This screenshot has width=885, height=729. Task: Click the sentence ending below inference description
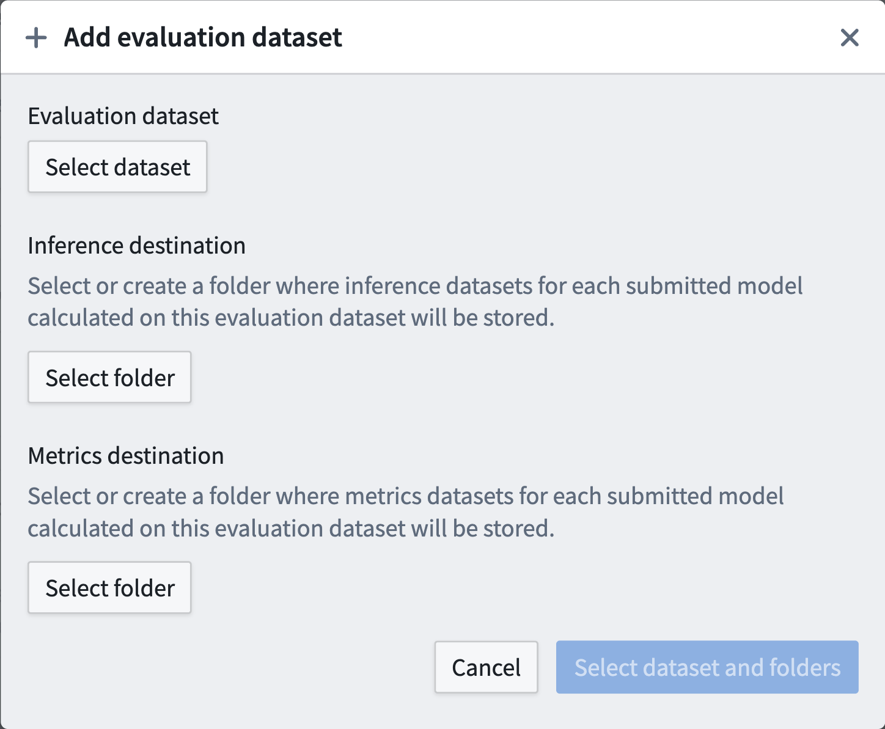coord(291,318)
